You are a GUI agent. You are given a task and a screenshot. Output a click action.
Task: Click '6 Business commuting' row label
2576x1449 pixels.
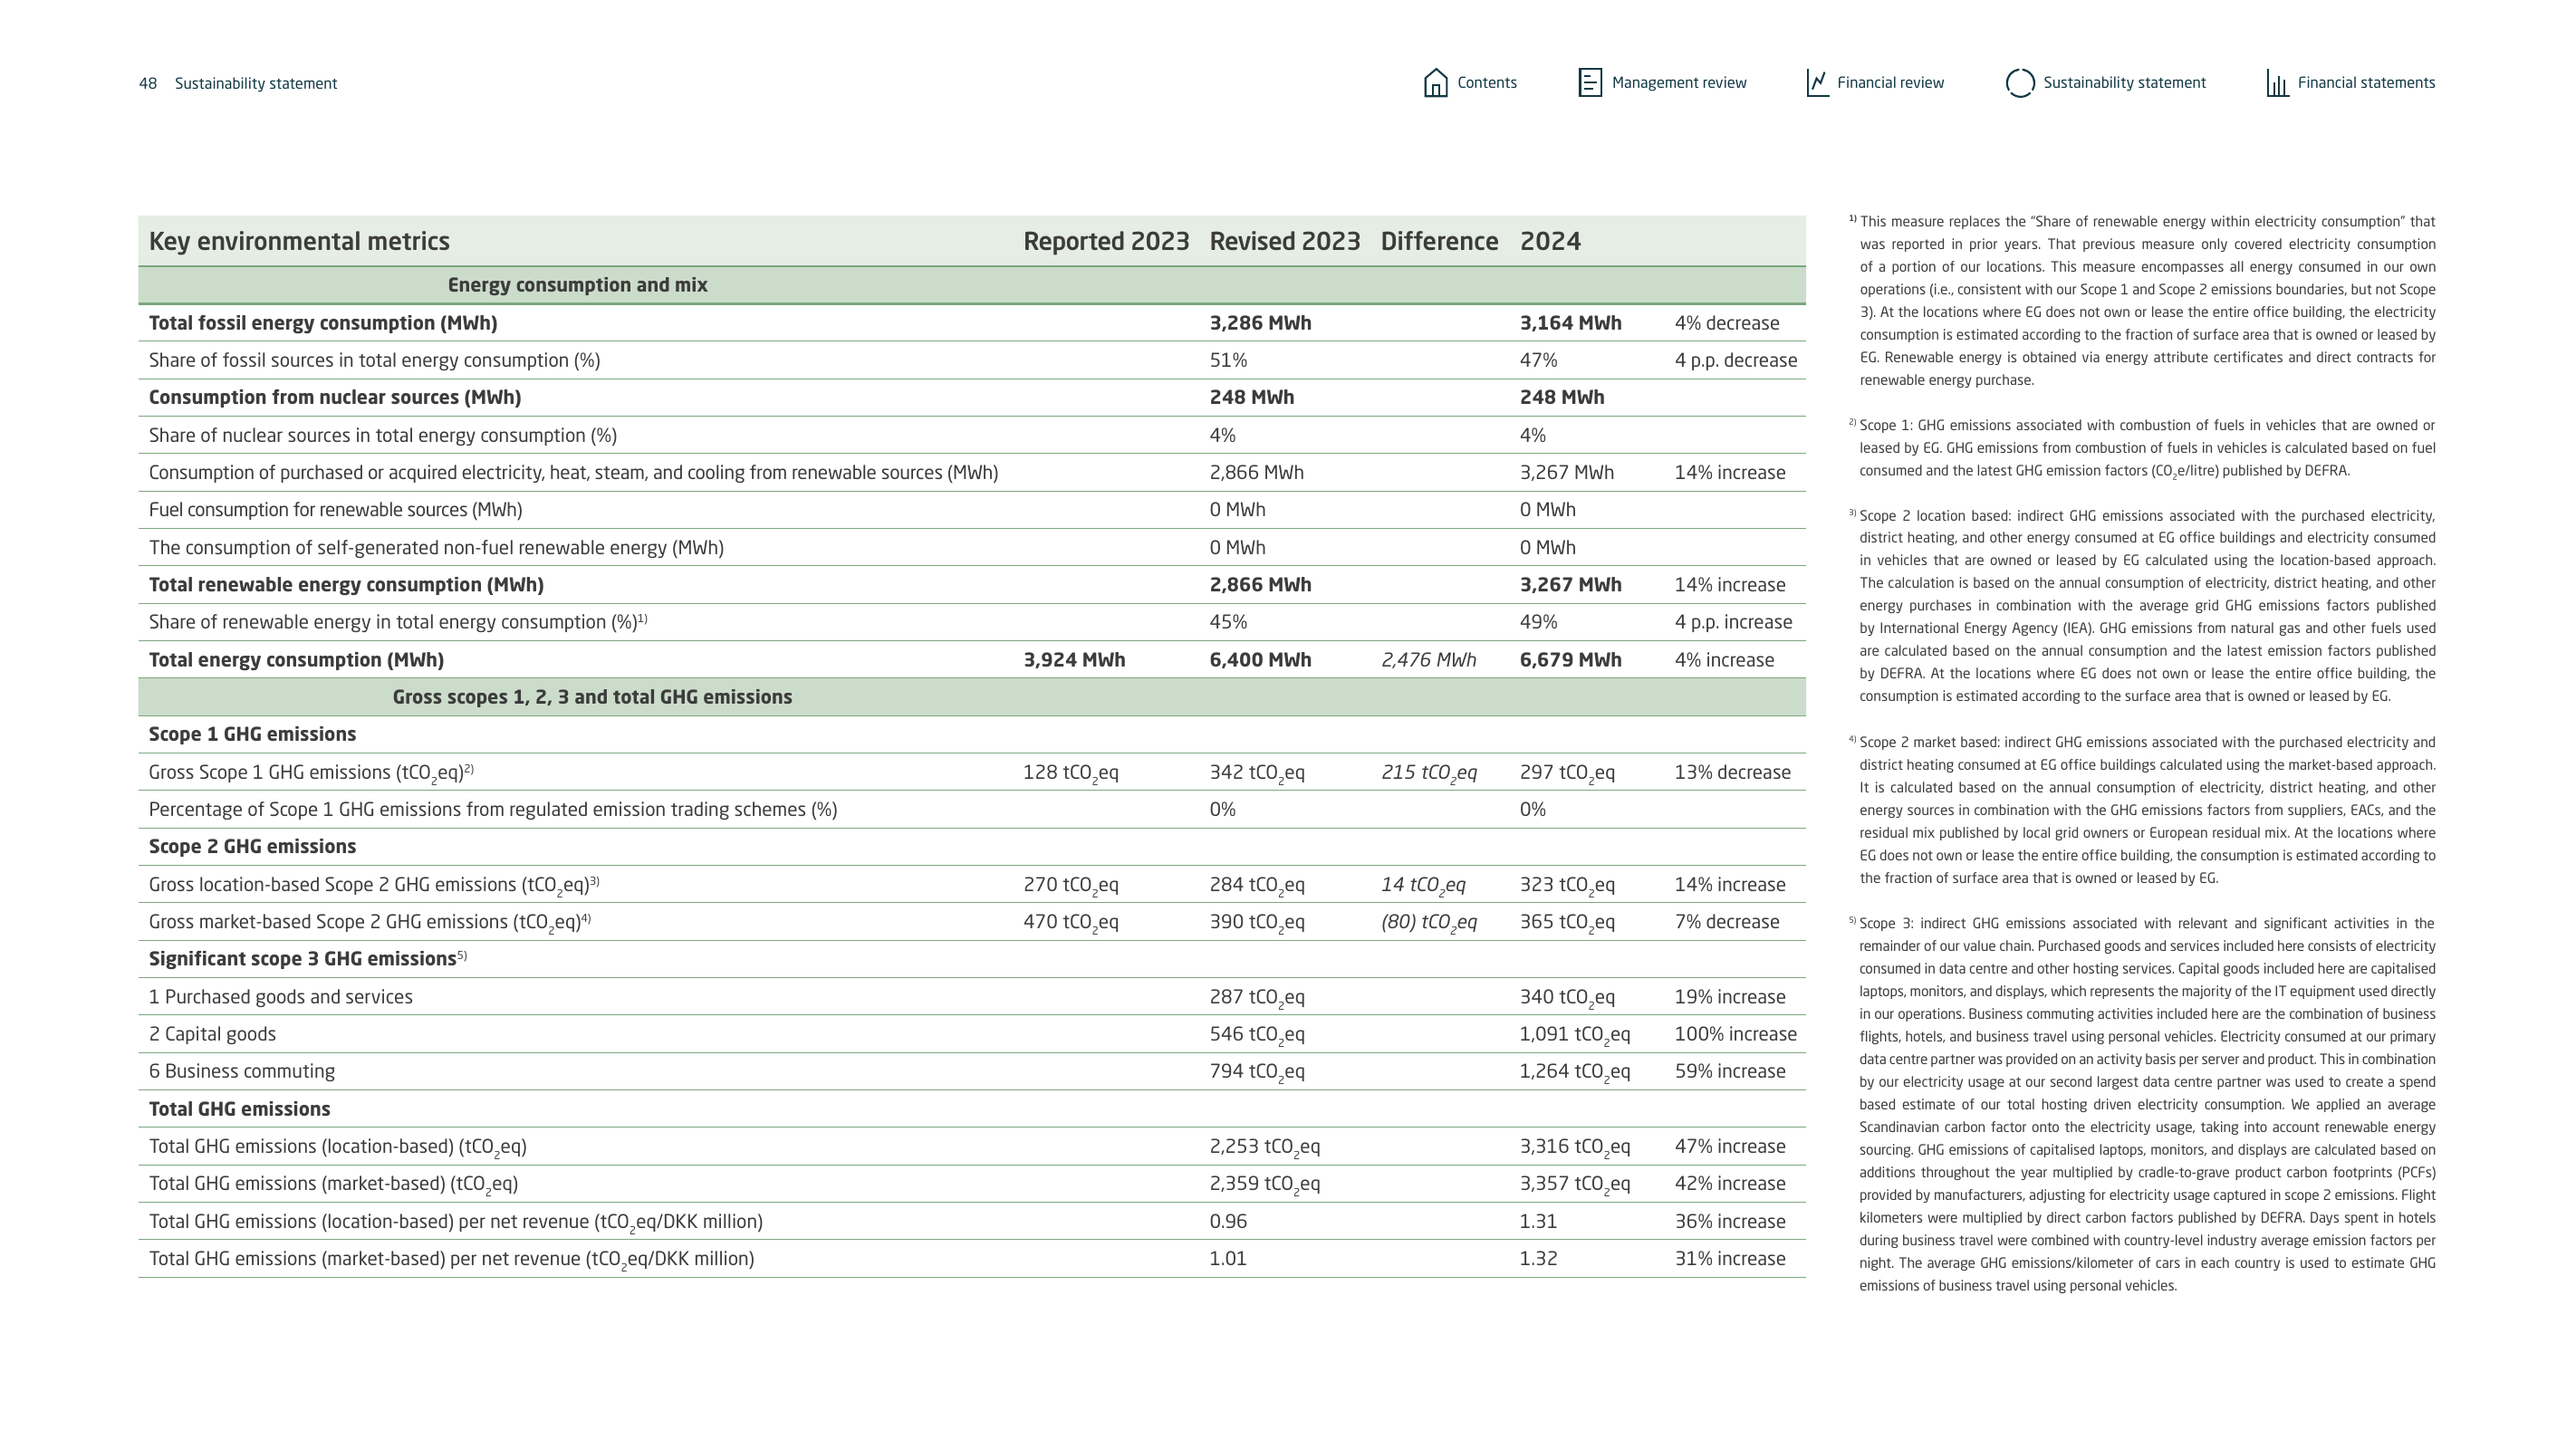[x=242, y=1071]
